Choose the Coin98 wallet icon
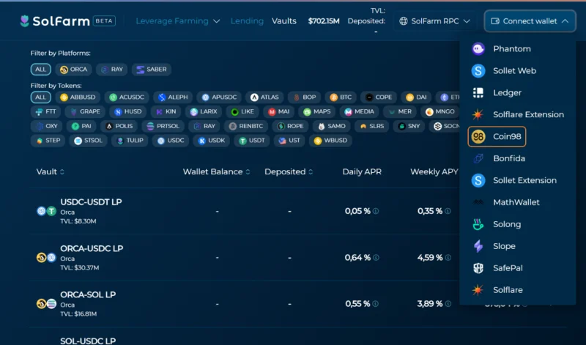The image size is (586, 345). tap(478, 136)
